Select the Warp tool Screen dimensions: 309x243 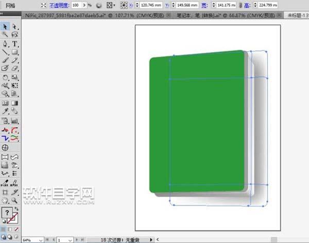tap(5, 85)
